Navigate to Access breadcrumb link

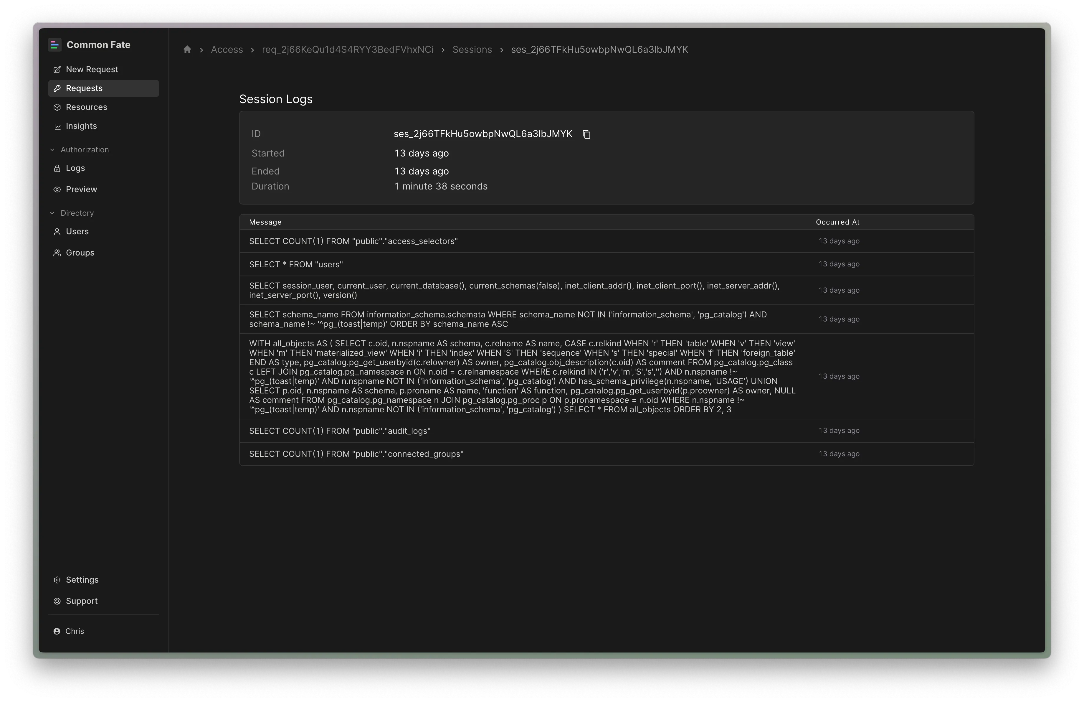point(226,50)
